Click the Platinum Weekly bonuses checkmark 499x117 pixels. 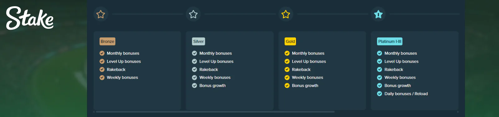[x=380, y=77]
